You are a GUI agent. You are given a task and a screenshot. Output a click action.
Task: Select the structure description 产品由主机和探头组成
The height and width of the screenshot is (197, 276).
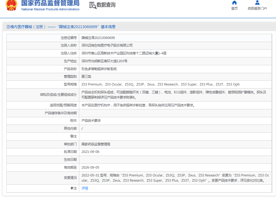[x=174, y=95]
